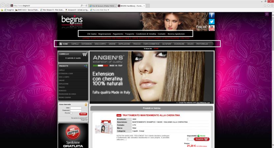Open DEPILAZIONE in main navigation bar
Viewport: 274px width, 148px height.
pyautogui.click(x=124, y=44)
